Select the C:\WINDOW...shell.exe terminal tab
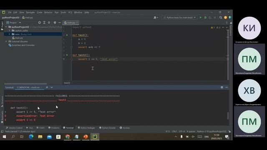The image size is (267, 150). pos(28,87)
